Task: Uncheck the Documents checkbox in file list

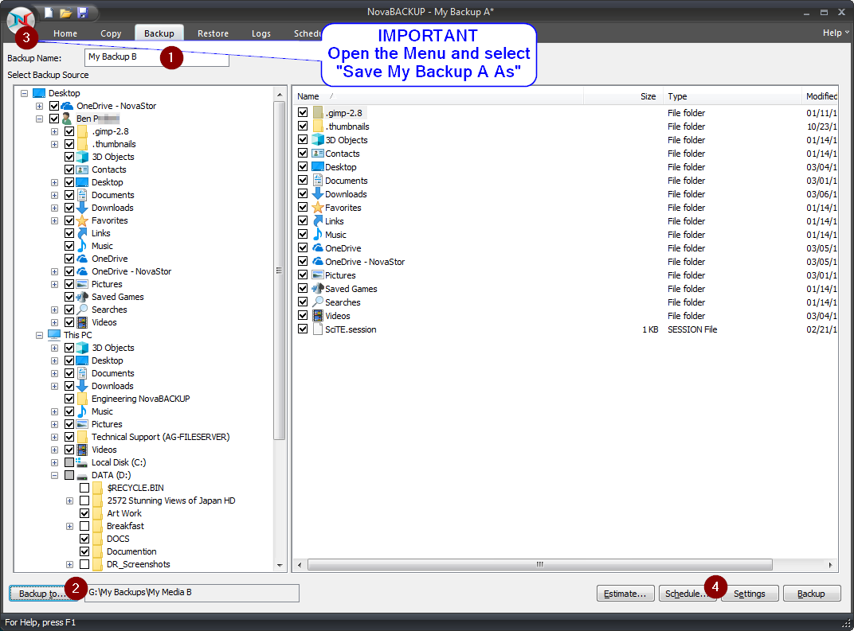Action: click(x=303, y=180)
